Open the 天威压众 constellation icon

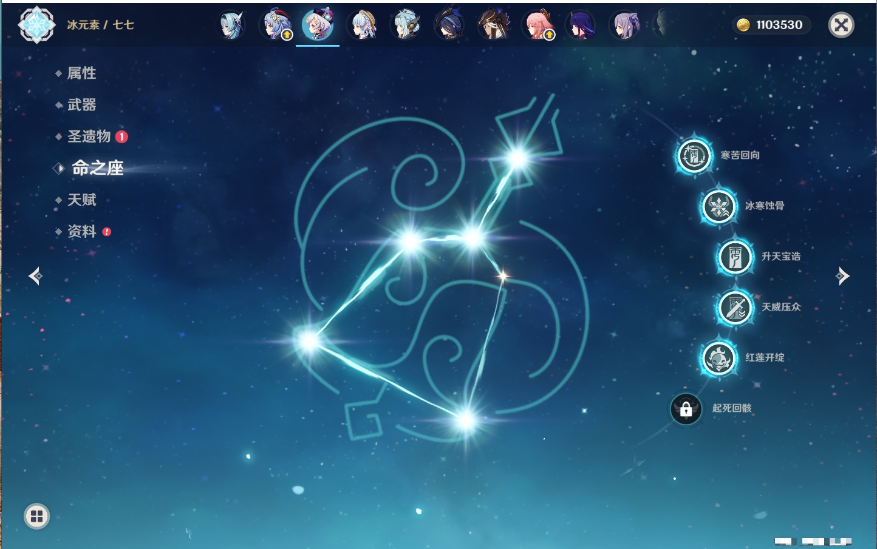pyautogui.click(x=735, y=308)
